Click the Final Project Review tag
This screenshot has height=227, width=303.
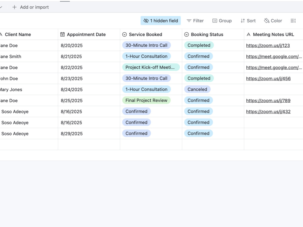pyautogui.click(x=146, y=100)
